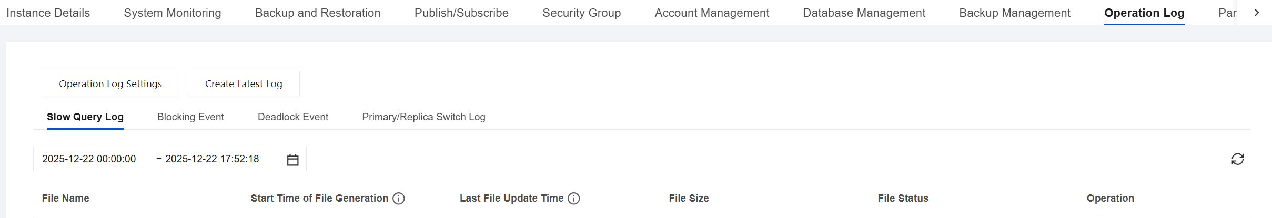Click info icon beside Start Time of File Generation
1272x218 pixels.
pos(399,199)
